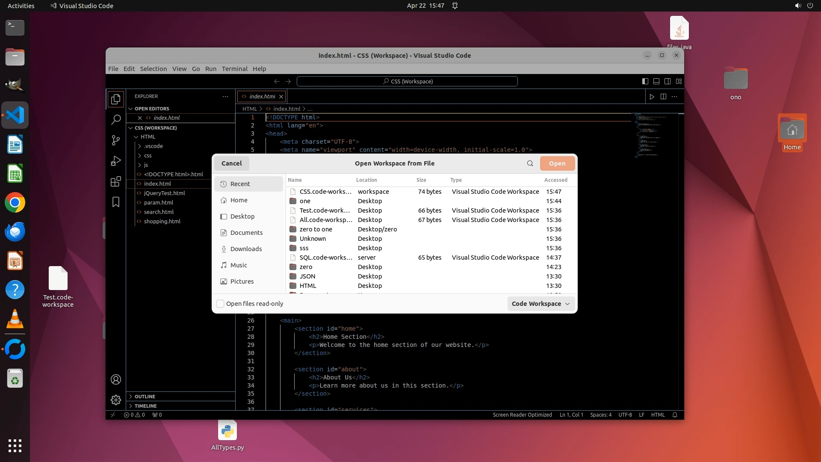
Task: Click the Cancel button in dialog
Action: (x=231, y=163)
